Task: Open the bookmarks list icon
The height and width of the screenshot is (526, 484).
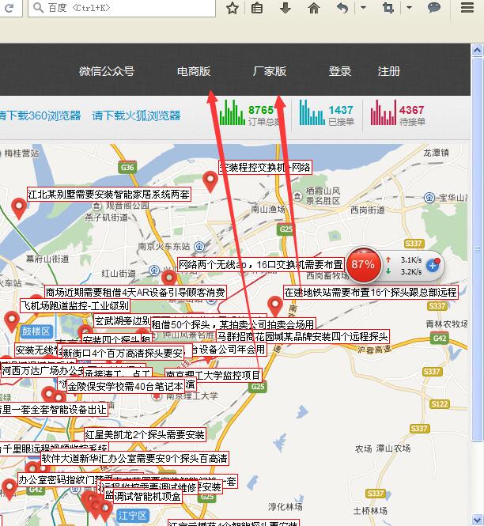Action: point(257,8)
